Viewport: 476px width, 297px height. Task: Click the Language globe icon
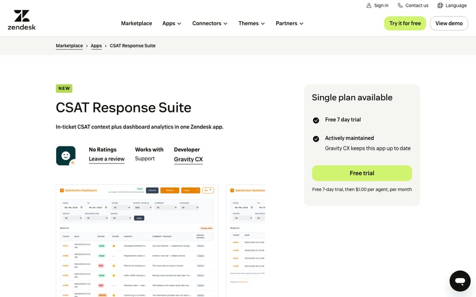(x=440, y=5)
